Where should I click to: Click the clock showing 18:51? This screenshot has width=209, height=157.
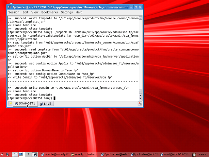[x=202, y=155]
